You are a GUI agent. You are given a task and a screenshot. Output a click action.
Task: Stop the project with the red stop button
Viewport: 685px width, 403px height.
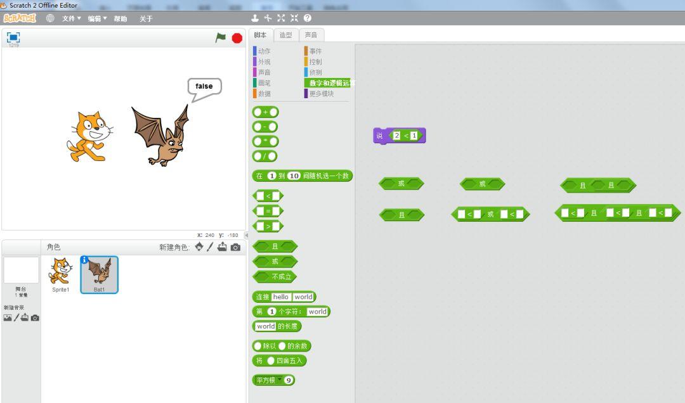click(x=237, y=39)
